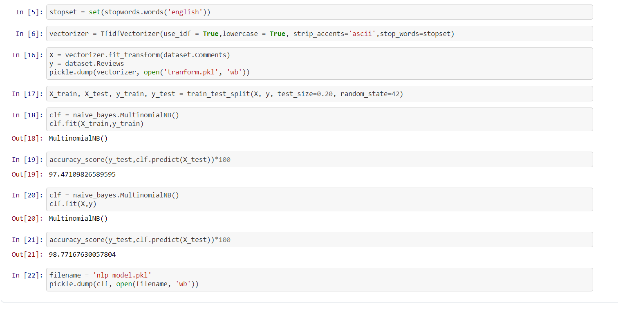
Task: Click the train_test_split code cell
Action: (320, 94)
